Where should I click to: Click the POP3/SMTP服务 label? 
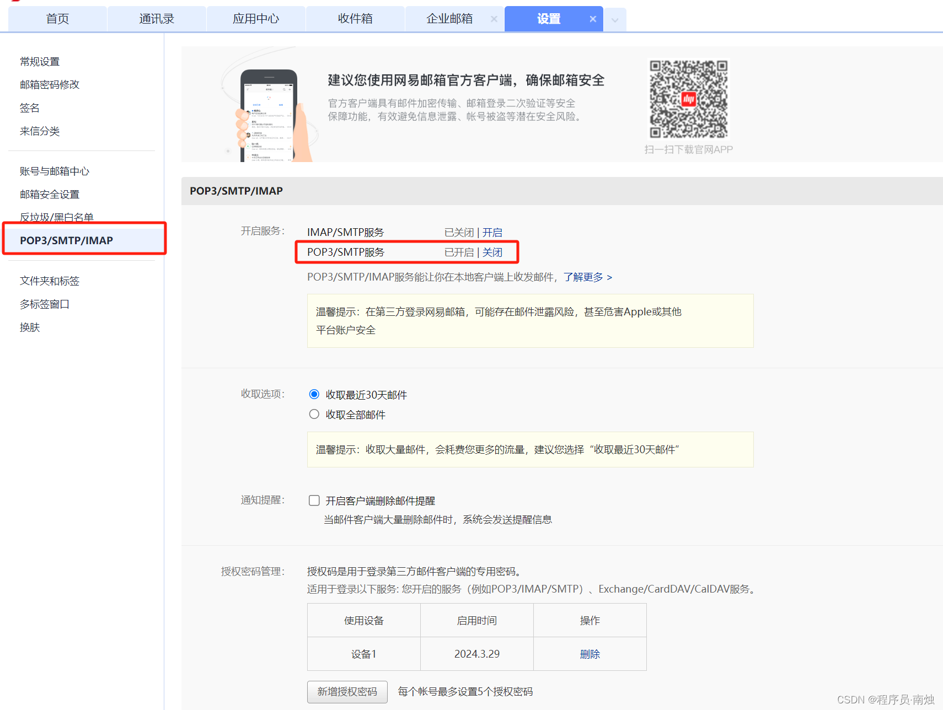346,252
